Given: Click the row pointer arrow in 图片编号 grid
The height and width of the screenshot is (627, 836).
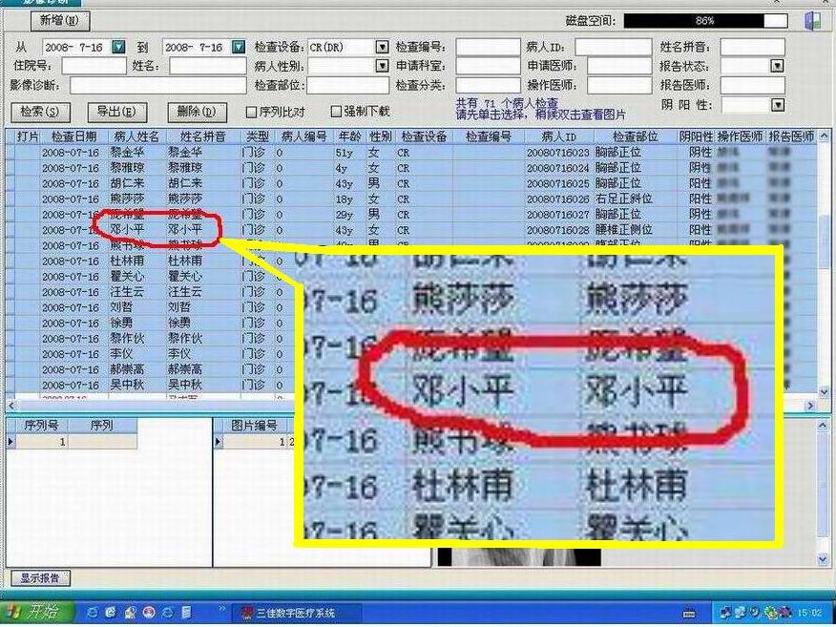Looking at the screenshot, I should pos(218,442).
